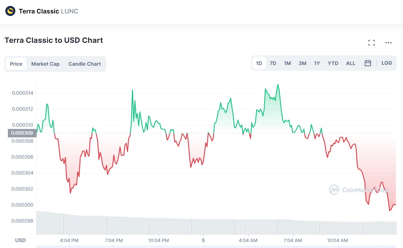Enter fullscreen chart mode
Image resolution: width=403 pixels, height=248 pixels.
pyautogui.click(x=371, y=43)
